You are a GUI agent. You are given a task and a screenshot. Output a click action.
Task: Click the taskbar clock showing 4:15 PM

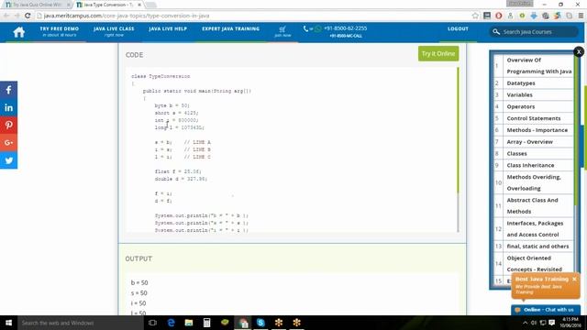pyautogui.click(x=570, y=323)
